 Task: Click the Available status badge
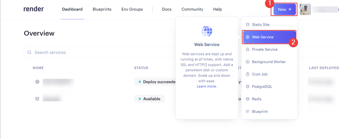pyautogui.click(x=149, y=99)
